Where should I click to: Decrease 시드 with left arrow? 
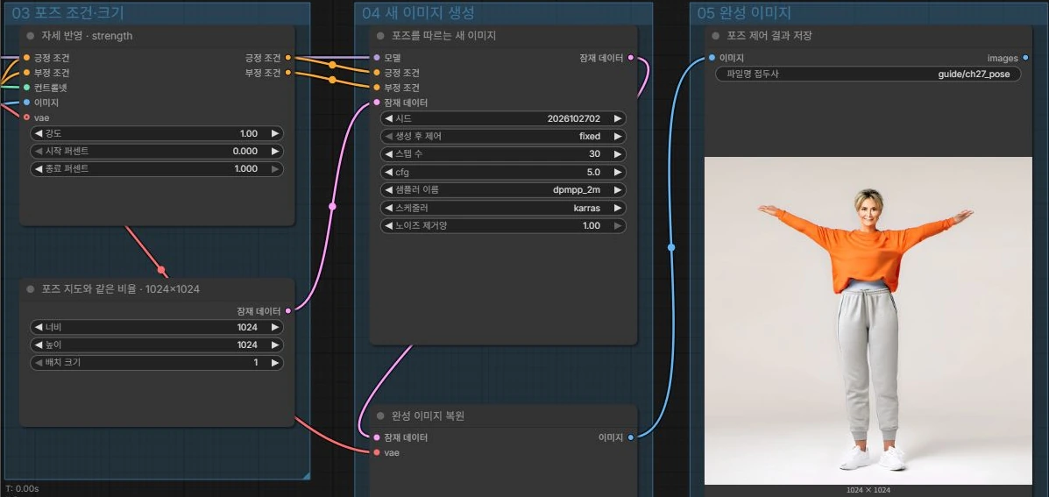389,119
